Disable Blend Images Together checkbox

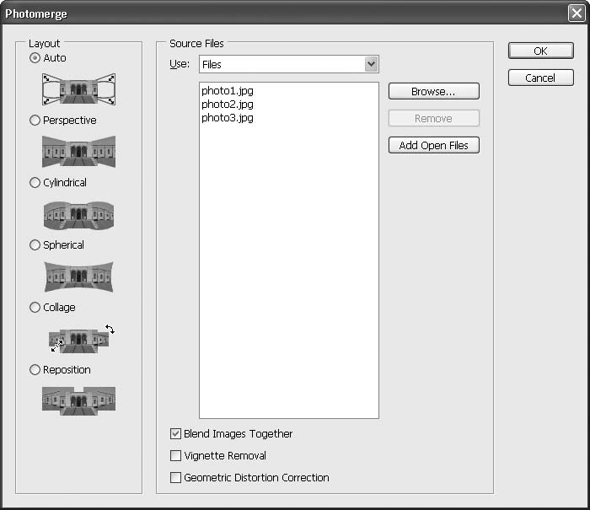[176, 434]
